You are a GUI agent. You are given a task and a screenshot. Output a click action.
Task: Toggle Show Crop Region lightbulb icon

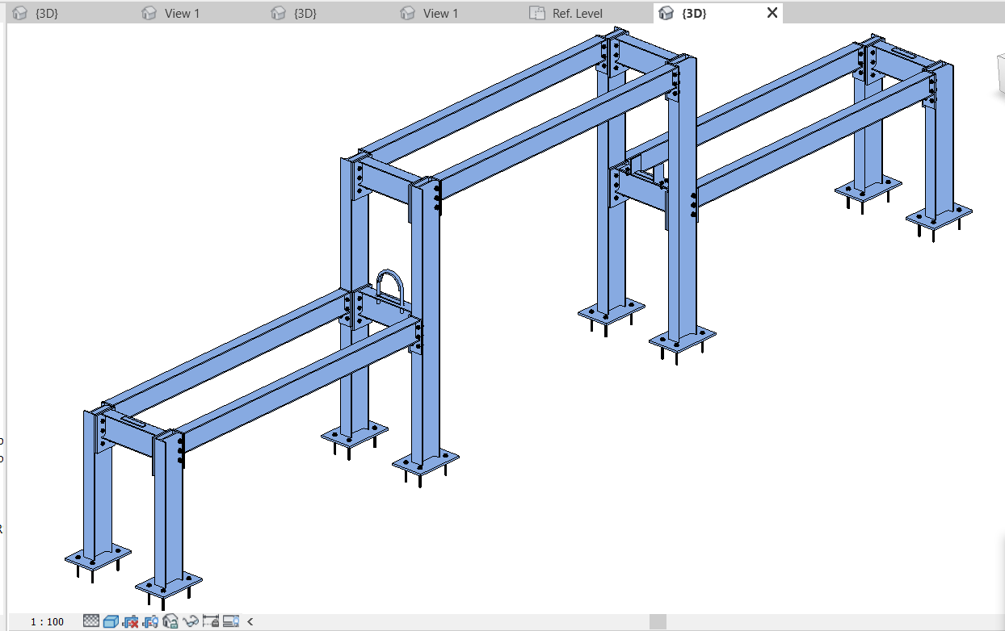tap(150, 621)
